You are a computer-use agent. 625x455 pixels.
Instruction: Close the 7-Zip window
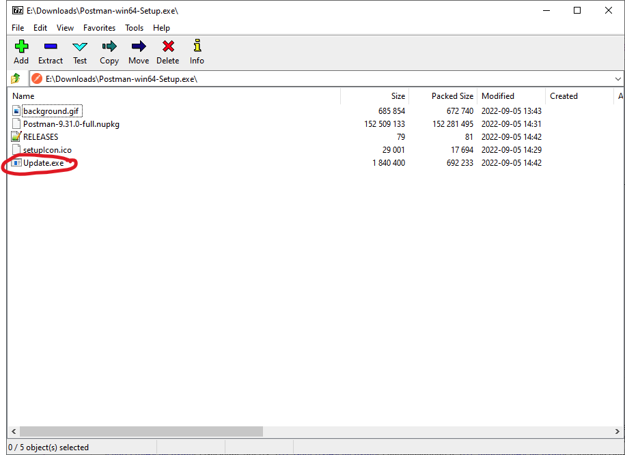(608, 10)
